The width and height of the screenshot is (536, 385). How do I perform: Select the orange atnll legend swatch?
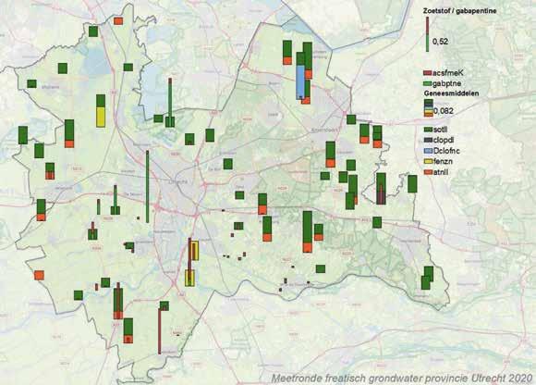tap(428, 172)
